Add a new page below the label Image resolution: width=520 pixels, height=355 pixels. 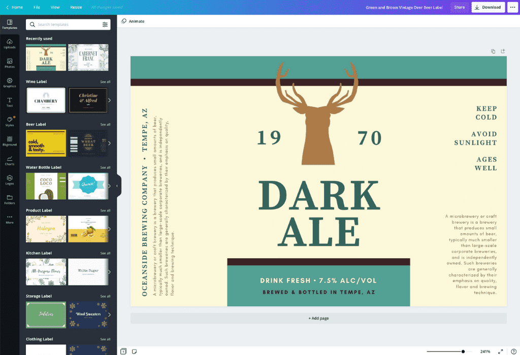[318, 318]
